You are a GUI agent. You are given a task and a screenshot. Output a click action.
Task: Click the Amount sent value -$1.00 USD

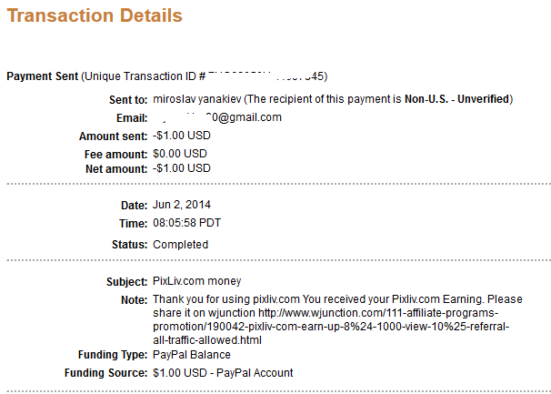[181, 136]
